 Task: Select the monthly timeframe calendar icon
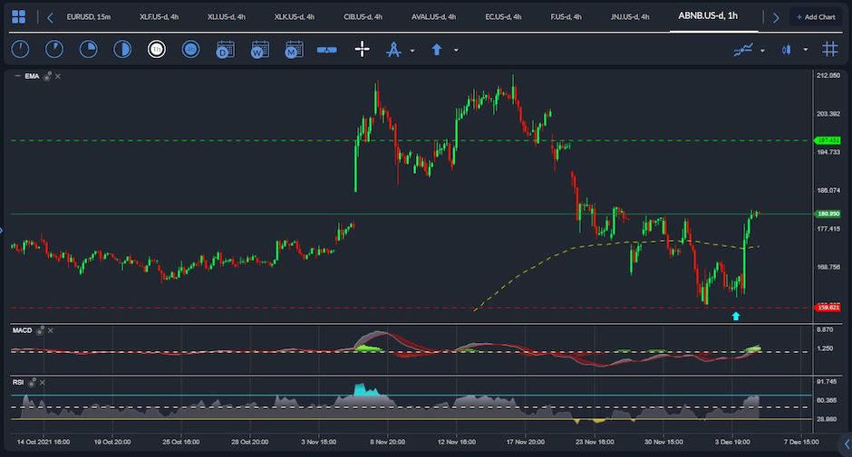pyautogui.click(x=294, y=50)
